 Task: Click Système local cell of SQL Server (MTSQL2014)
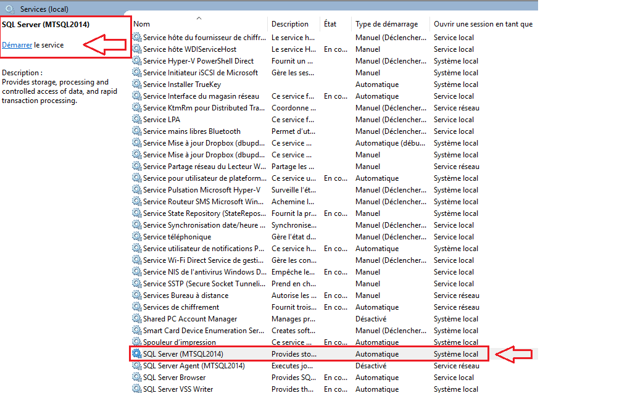click(456, 354)
